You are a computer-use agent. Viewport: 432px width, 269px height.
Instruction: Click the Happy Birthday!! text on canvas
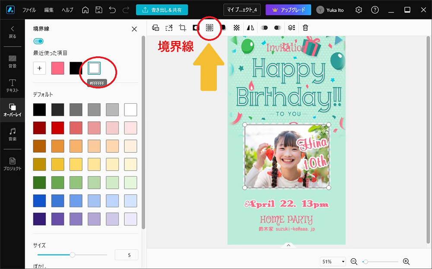[289, 85]
